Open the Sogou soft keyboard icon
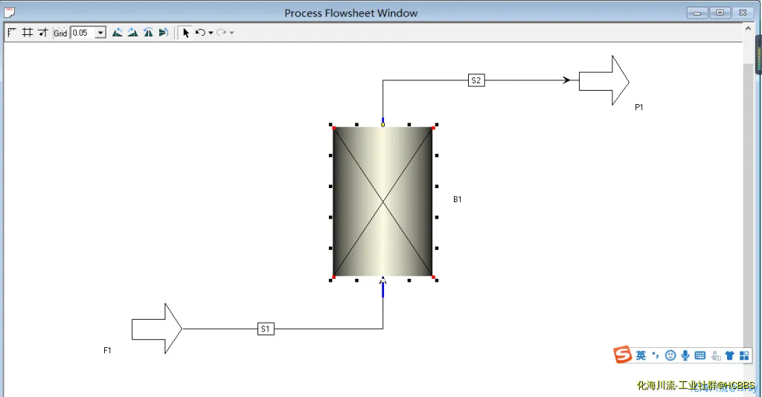Screen dimensions: 762x397 [x=699, y=356]
